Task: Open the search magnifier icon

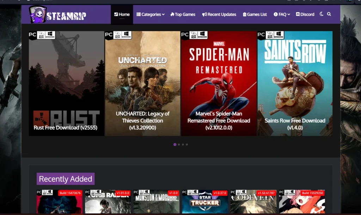Action: pos(329,14)
